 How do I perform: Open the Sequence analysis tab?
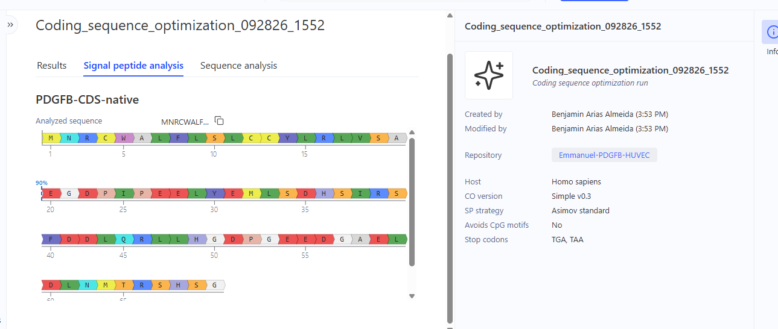coord(238,66)
